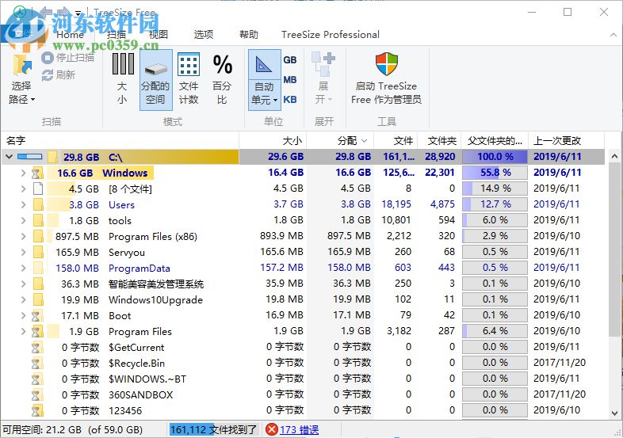Click the ProgramData folder icon

[x=38, y=268]
